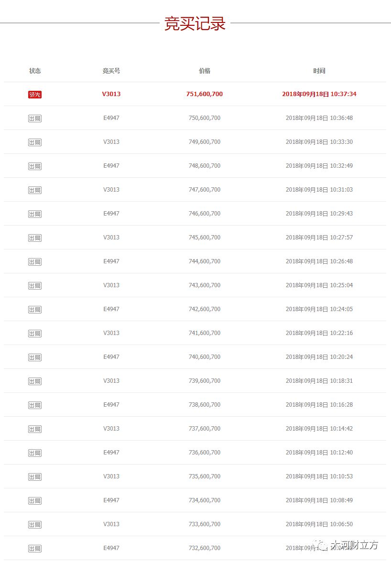This screenshot has height=562, width=391.
Task: Click the red timestamp ending 10:37:34
Action: 319,94
